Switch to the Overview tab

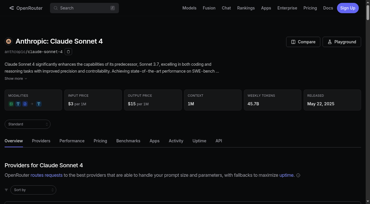click(14, 141)
